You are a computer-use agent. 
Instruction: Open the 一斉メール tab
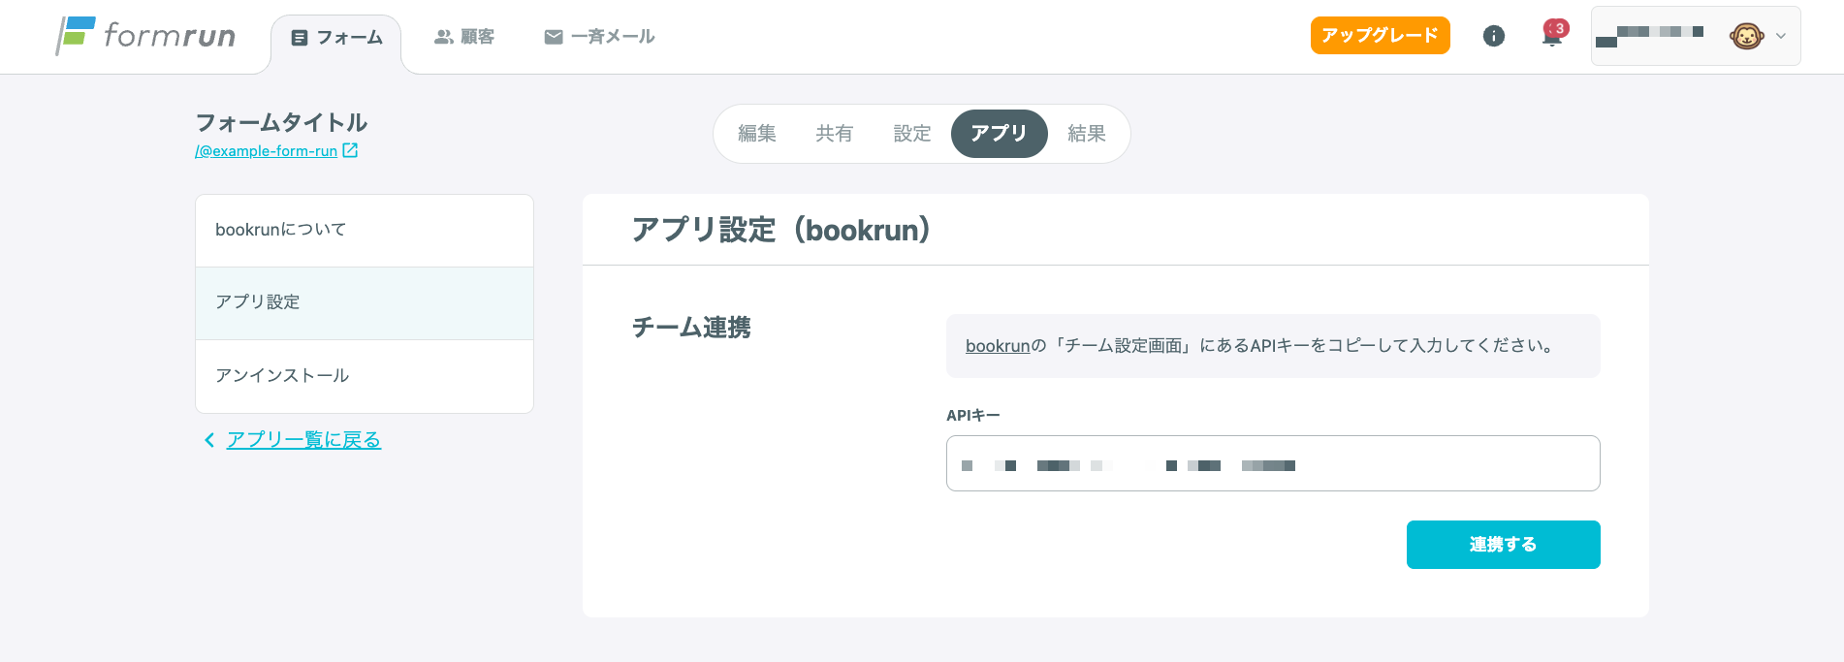pyautogui.click(x=599, y=37)
